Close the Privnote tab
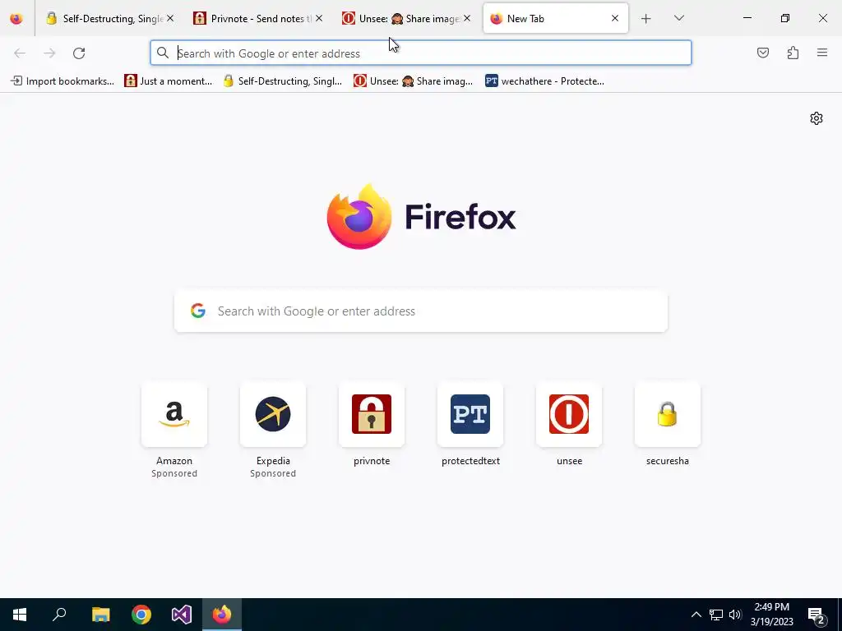This screenshot has height=631, width=842. coord(319,18)
